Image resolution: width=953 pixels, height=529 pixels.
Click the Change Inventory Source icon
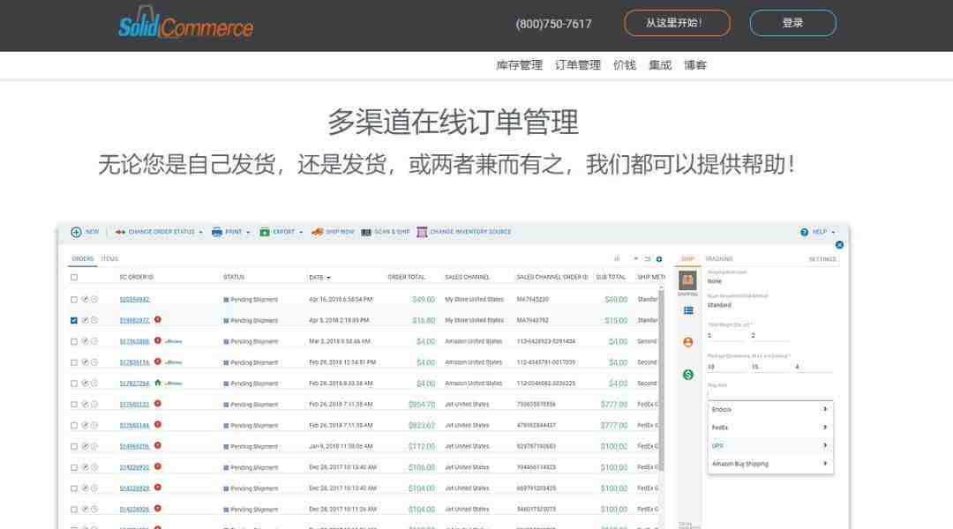(x=422, y=232)
